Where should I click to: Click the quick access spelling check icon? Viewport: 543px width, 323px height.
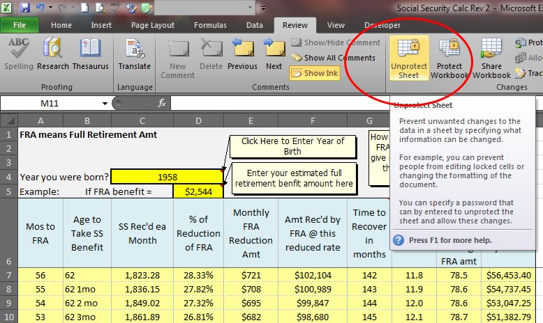point(116,7)
